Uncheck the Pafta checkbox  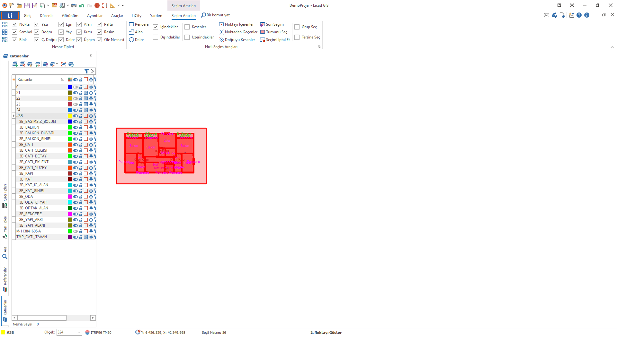99,24
